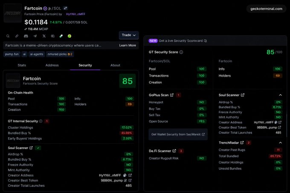Viewport: 290px width, 193px height.
Task: Click the large green 85 score box
Action: tap(128, 81)
